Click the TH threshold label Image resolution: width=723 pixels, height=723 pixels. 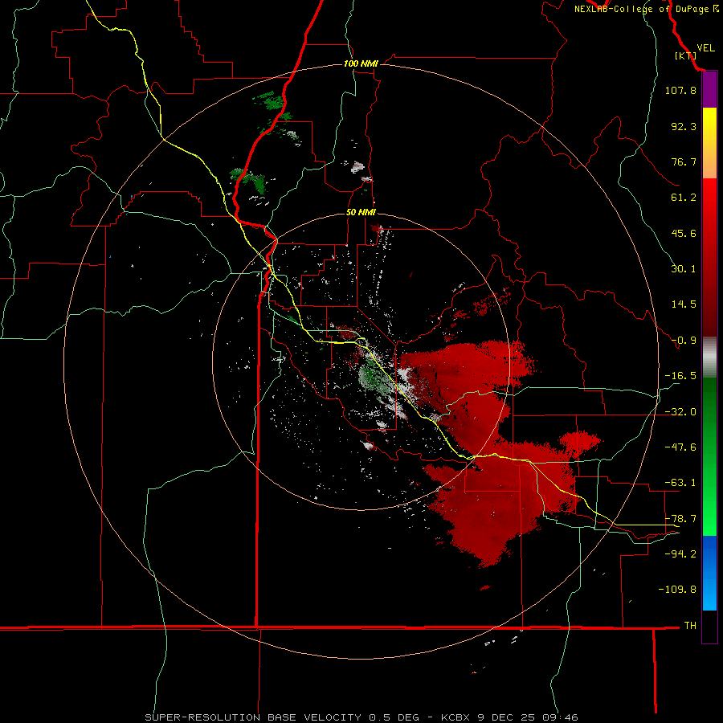(690, 625)
